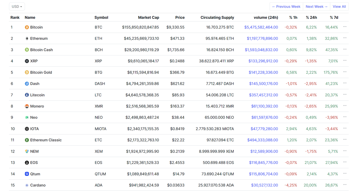Viewport: 364px width, 191px height.
Task: Click the NEM coin icon
Action: [27, 151]
